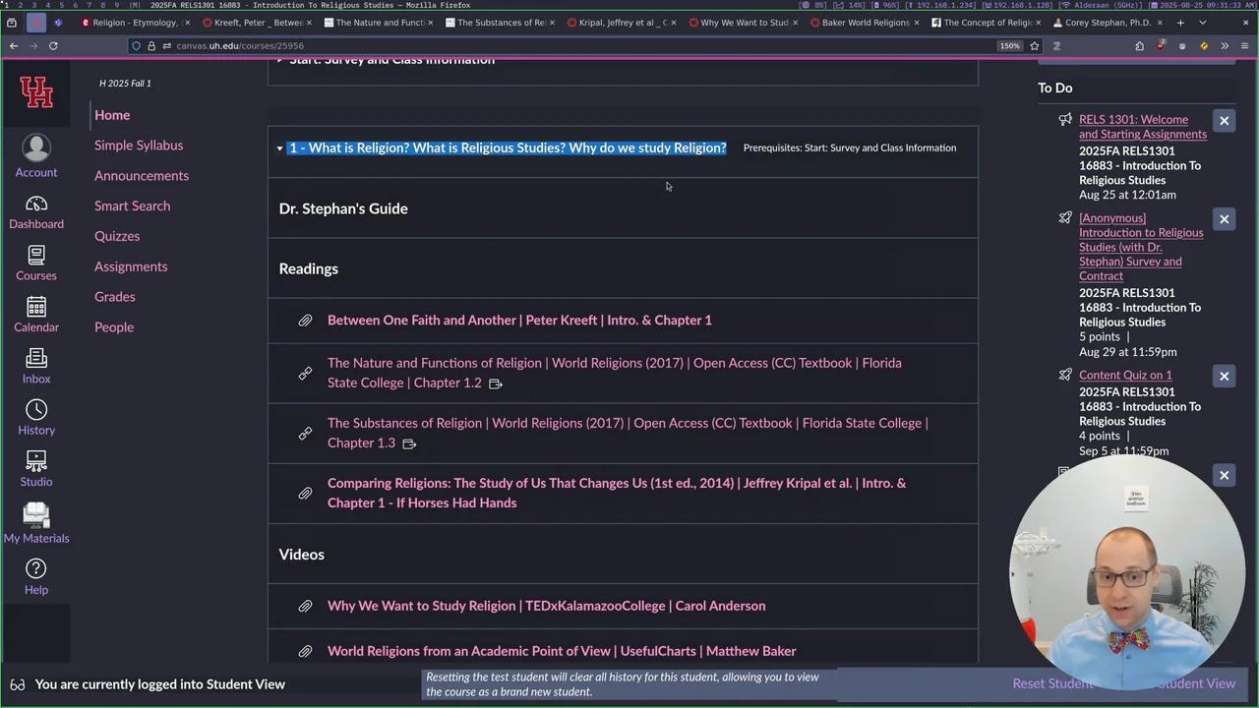This screenshot has height=708, width=1259.
Task: Open the Firefox list all tabs dropdown
Action: tap(1204, 22)
